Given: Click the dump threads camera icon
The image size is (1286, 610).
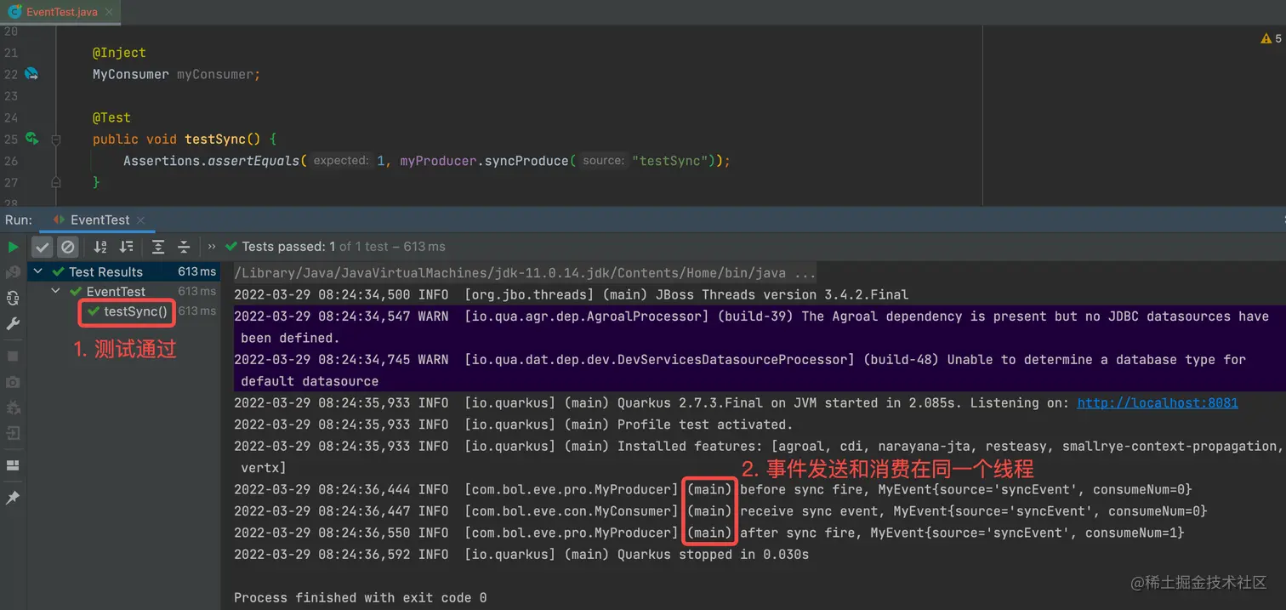Looking at the screenshot, I should tap(13, 382).
